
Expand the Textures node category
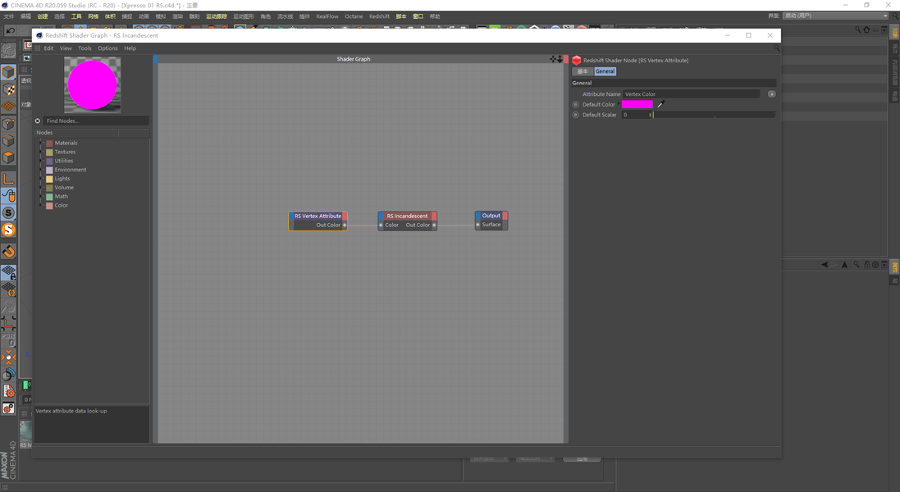click(41, 152)
